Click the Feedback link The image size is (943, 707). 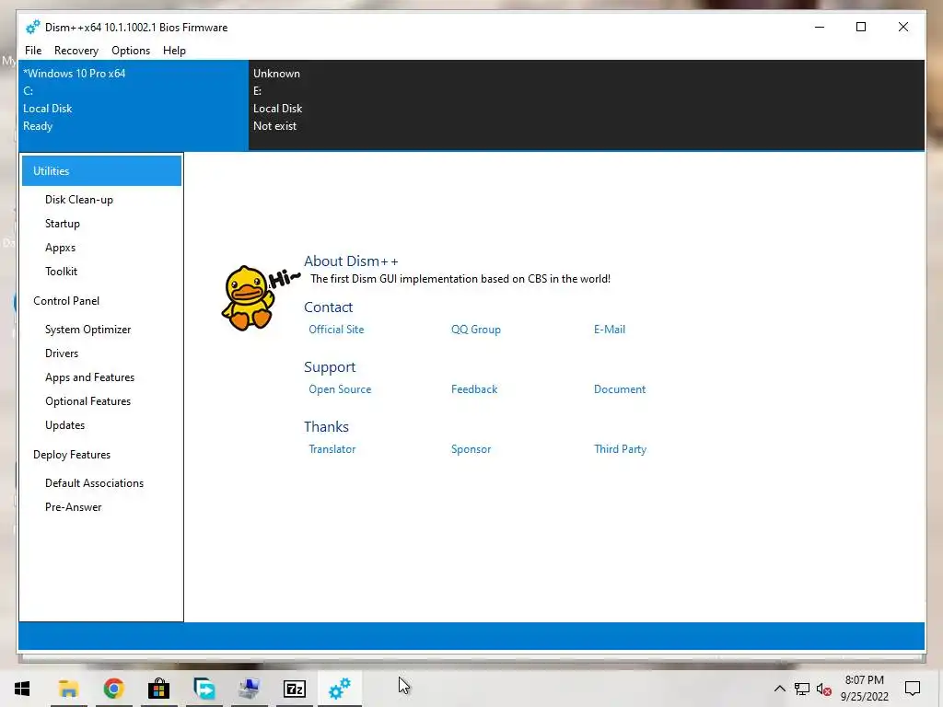click(x=474, y=389)
